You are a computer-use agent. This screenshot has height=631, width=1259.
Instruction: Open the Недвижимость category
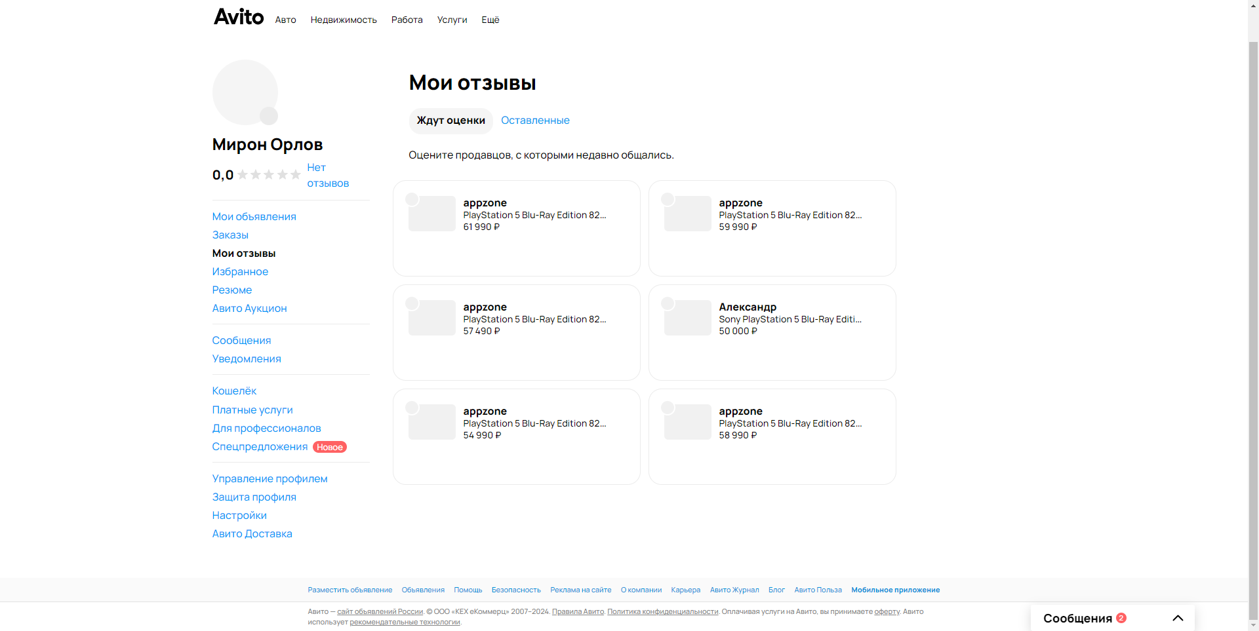[344, 20]
